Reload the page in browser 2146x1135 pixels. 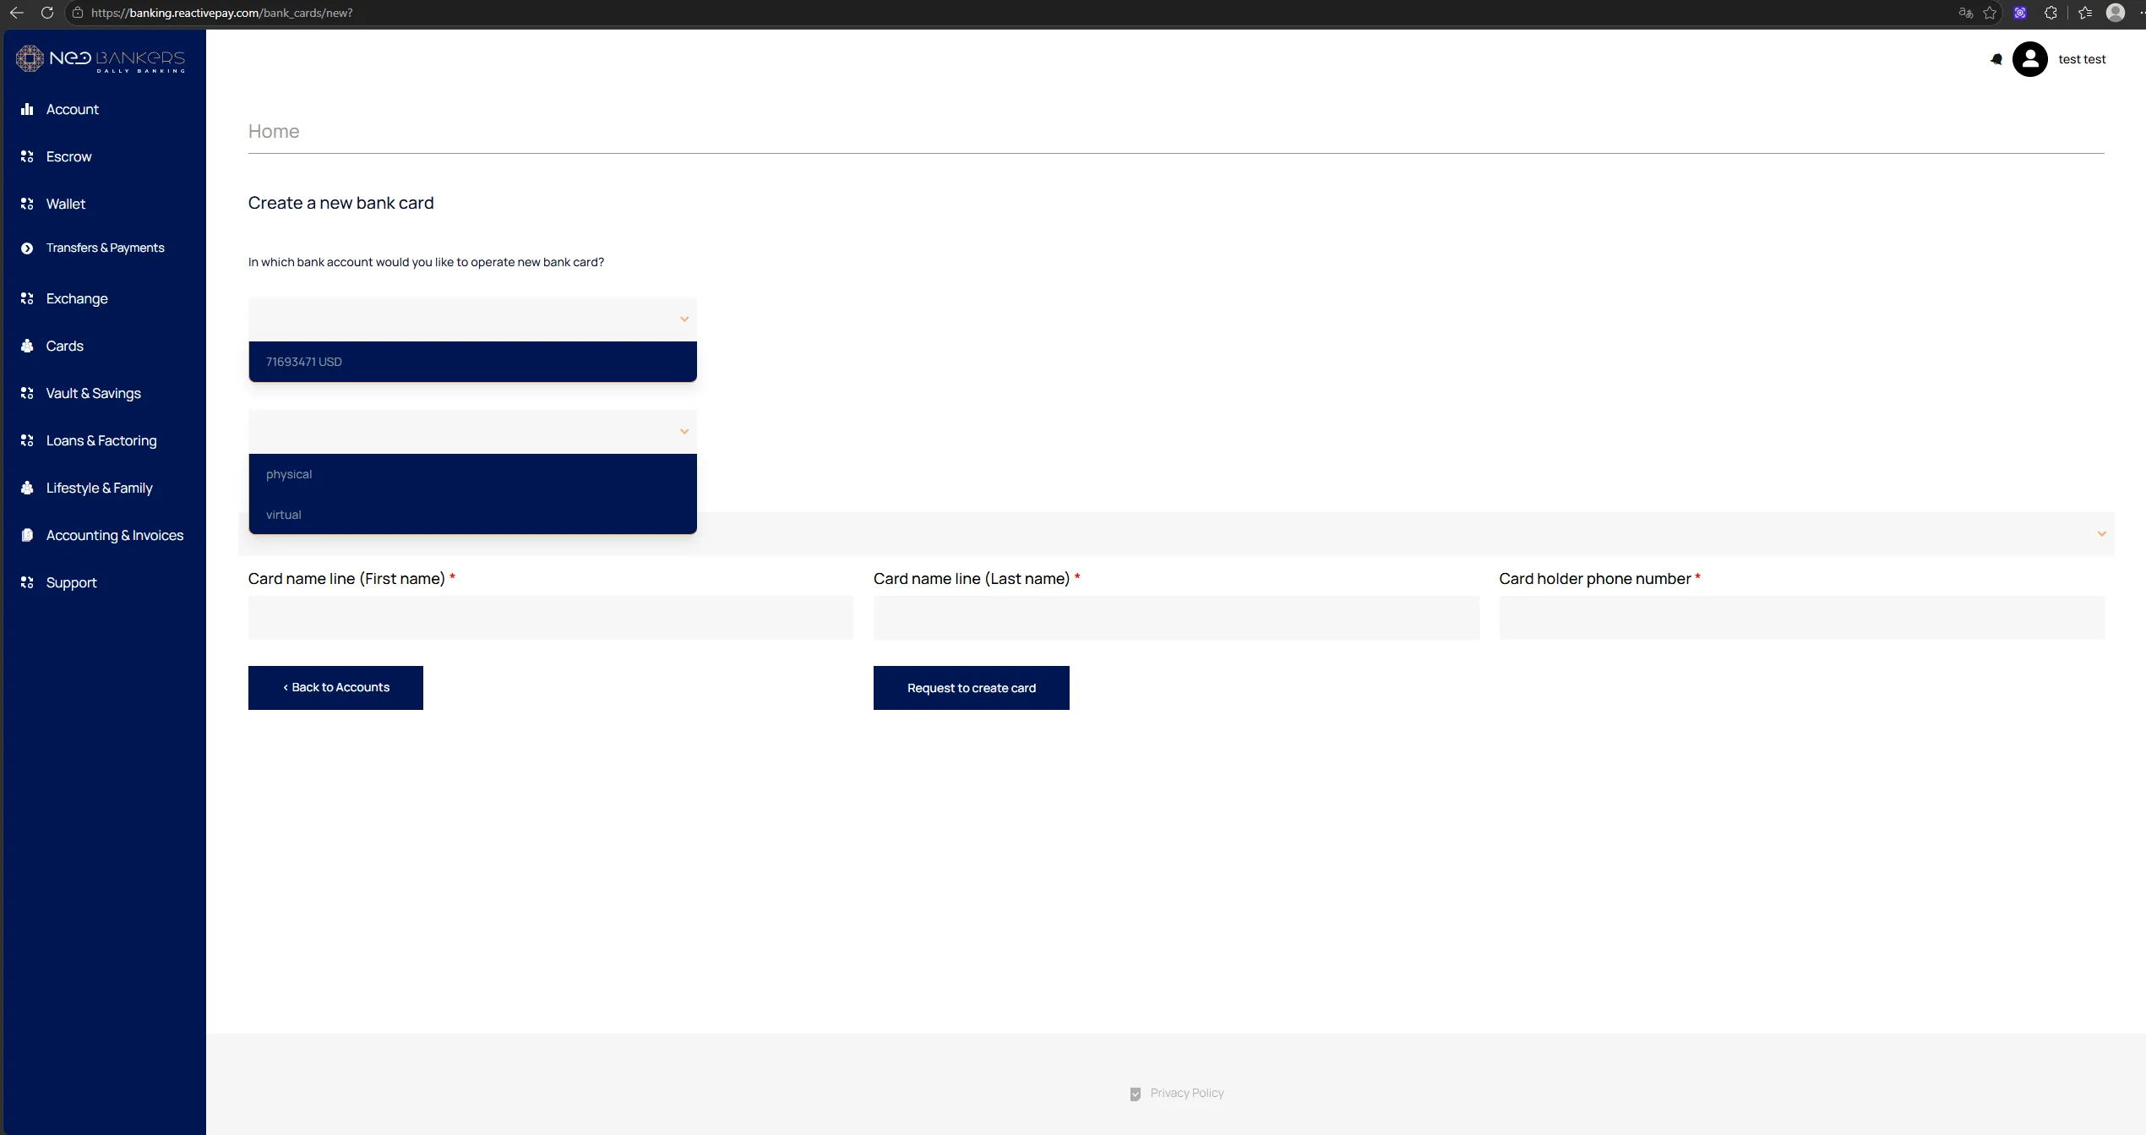(x=47, y=13)
